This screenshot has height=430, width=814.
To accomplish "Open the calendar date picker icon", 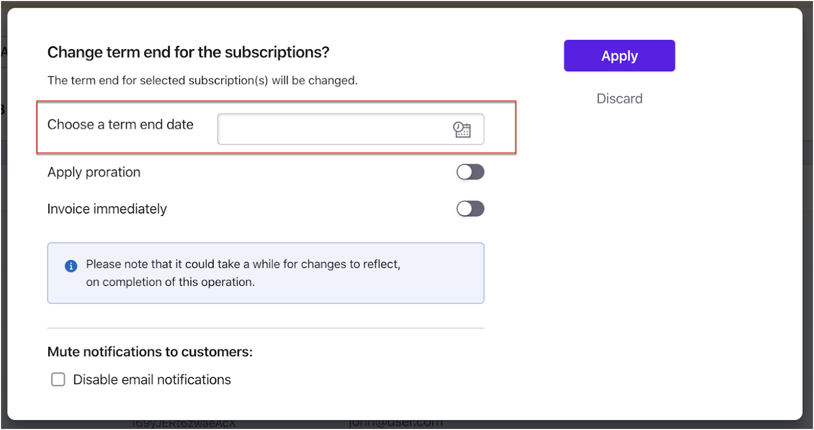I will point(461,130).
